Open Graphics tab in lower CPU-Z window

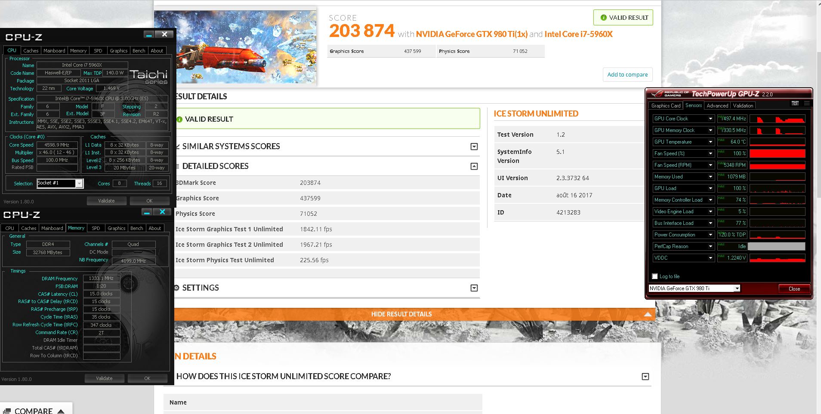click(117, 228)
